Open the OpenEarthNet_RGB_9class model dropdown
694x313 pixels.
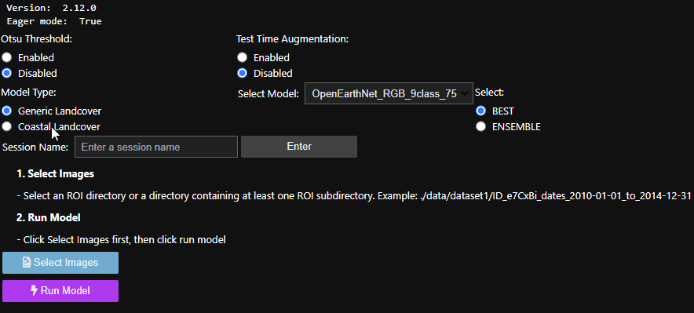tap(389, 93)
